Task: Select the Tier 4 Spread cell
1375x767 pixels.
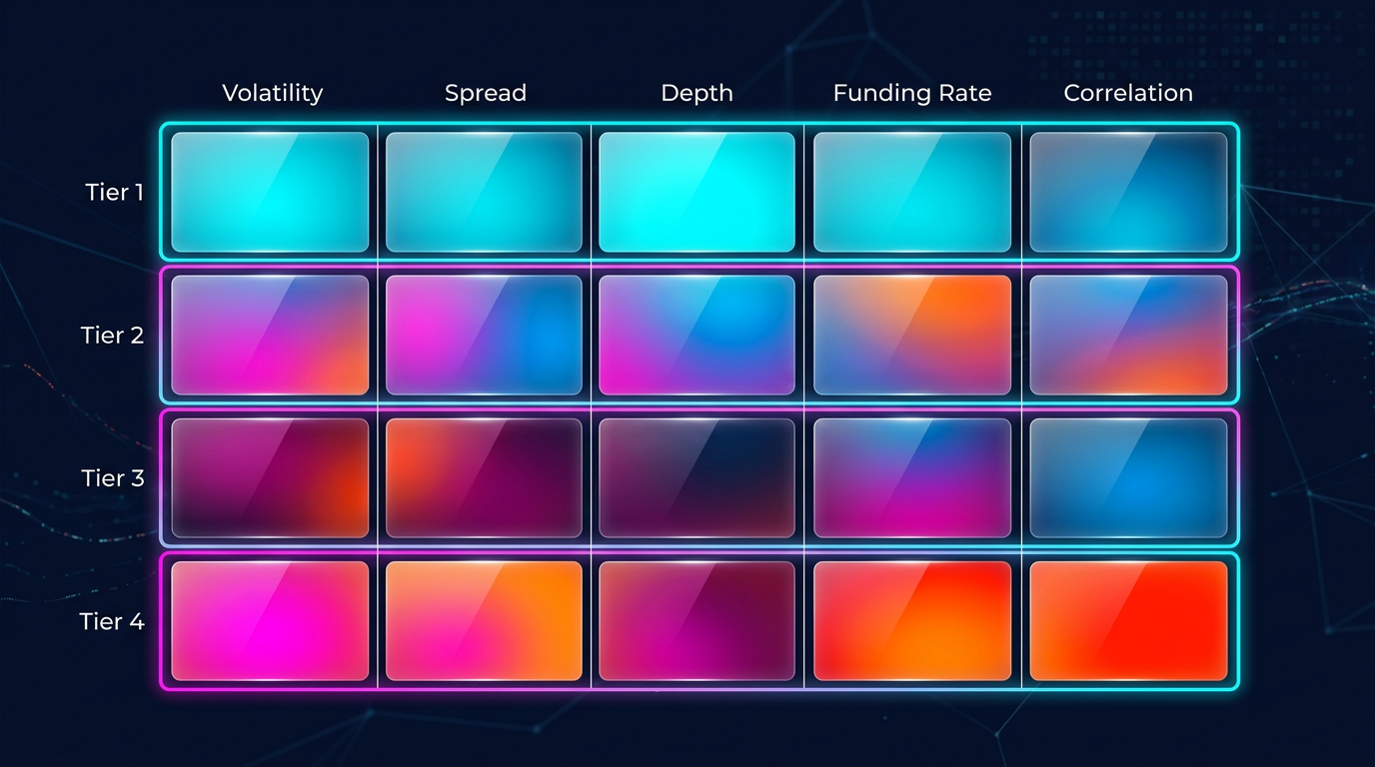Action: point(484,621)
